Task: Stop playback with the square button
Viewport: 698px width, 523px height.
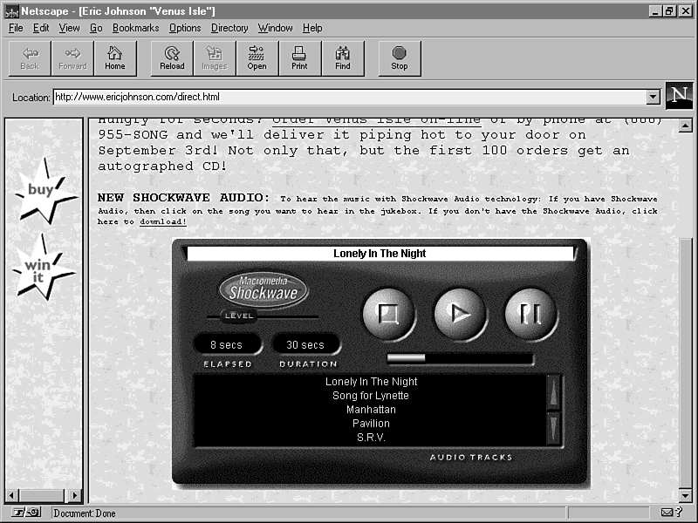Action: pos(388,314)
